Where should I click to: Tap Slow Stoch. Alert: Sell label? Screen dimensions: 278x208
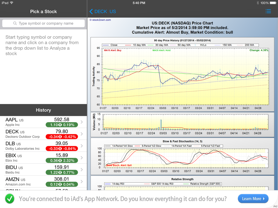[119, 165]
